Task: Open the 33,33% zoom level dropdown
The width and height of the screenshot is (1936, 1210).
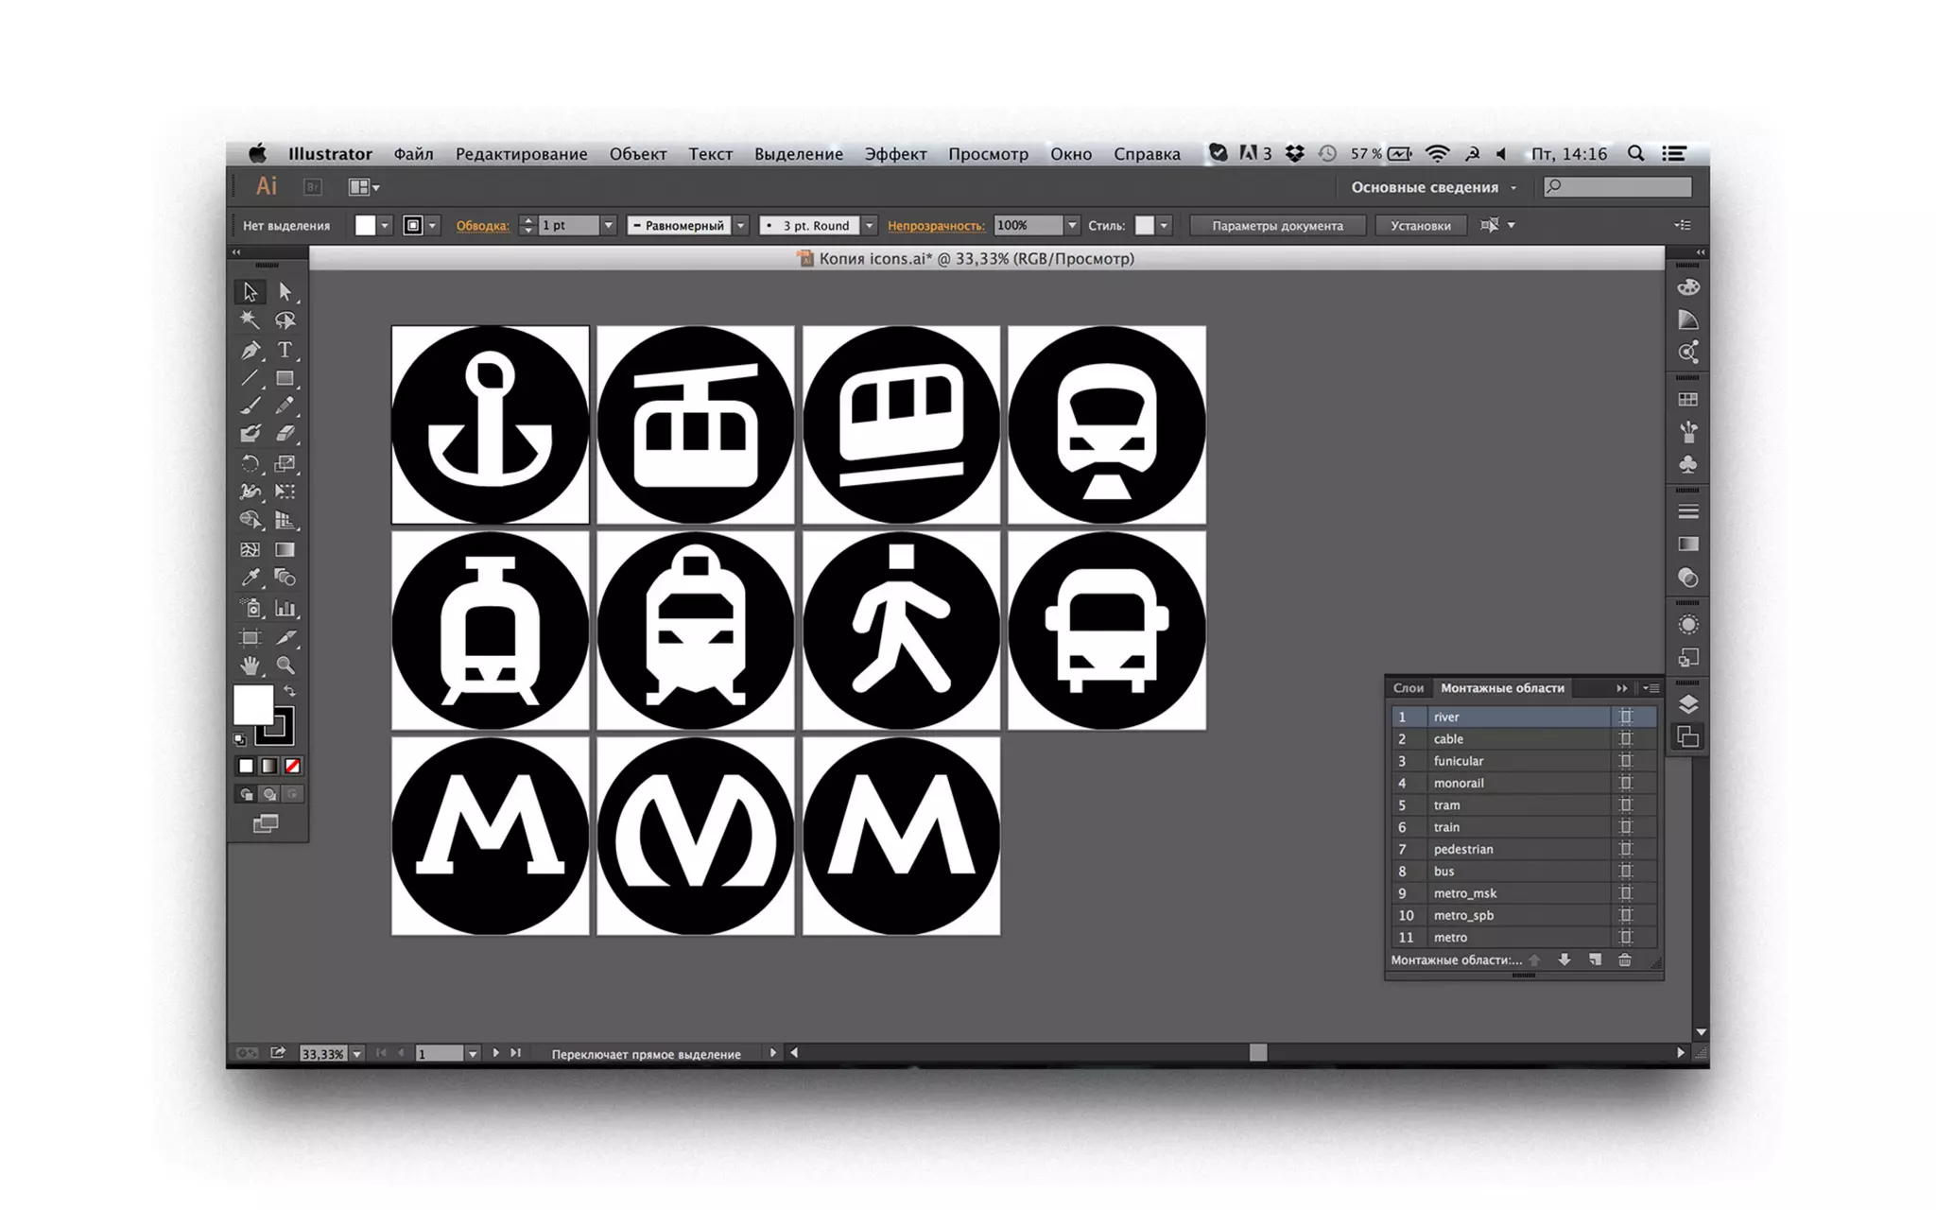Action: tap(356, 1054)
